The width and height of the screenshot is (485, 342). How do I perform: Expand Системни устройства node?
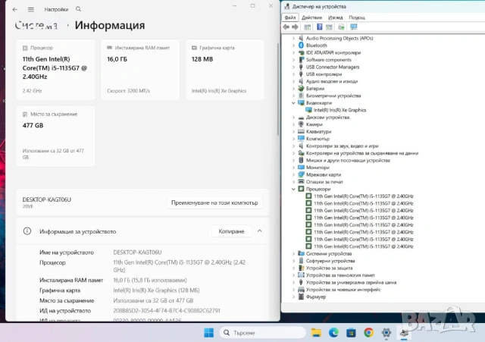pyautogui.click(x=293, y=253)
